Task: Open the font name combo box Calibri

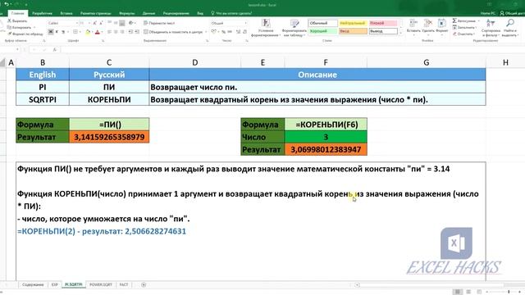Action: [62, 23]
